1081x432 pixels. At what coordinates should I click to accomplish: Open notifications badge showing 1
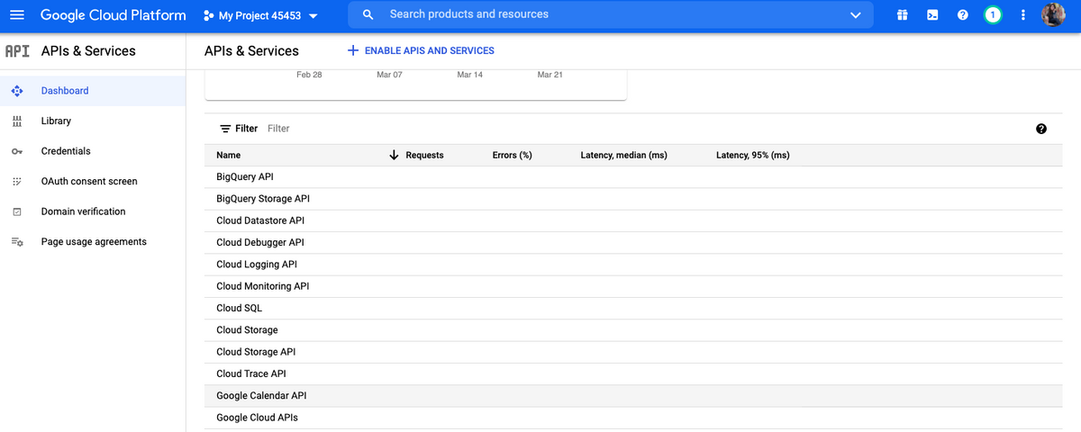pyautogui.click(x=993, y=15)
